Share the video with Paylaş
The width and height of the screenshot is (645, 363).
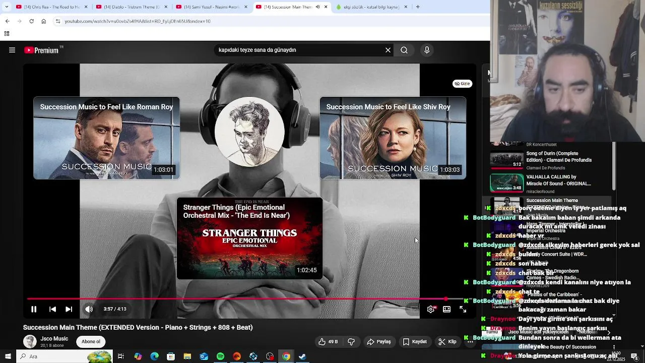click(379, 342)
